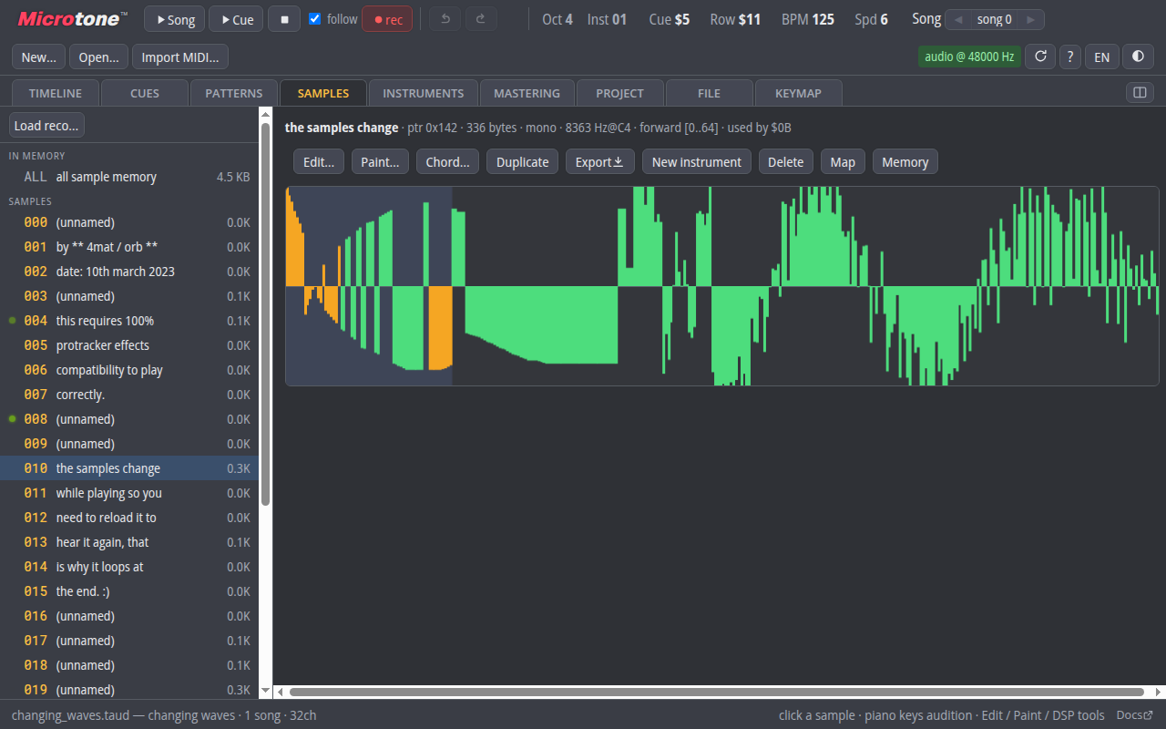
Task: Click the sample list vertical scrollbar
Action: pos(265,313)
